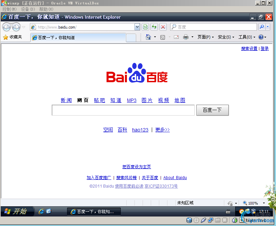This screenshot has width=276, height=226.
Task: Click the status bar protected mode lock icon
Action: (x=230, y=203)
